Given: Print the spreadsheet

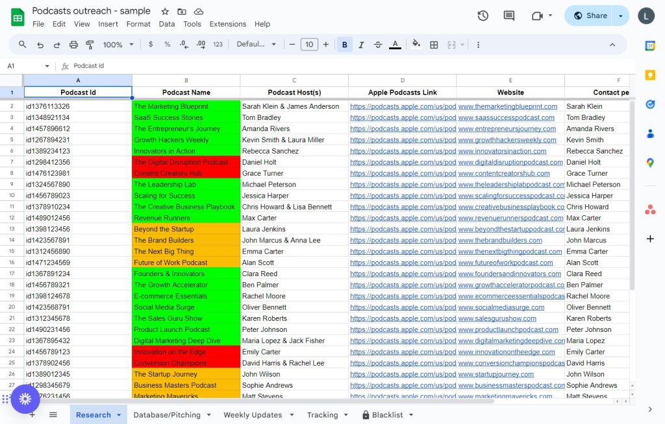Looking at the screenshot, I should coord(73,45).
